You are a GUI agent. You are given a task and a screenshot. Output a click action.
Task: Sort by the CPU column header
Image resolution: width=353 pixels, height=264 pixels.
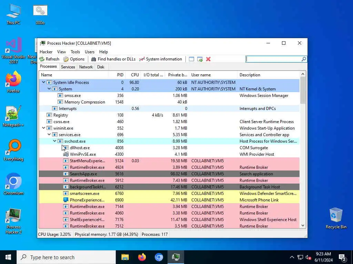[133, 75]
